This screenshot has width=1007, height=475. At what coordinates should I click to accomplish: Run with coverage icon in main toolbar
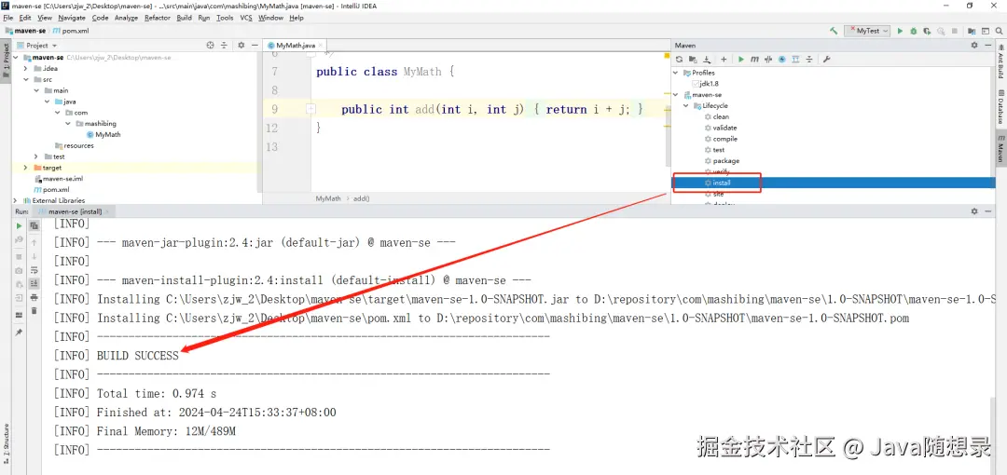tap(927, 31)
